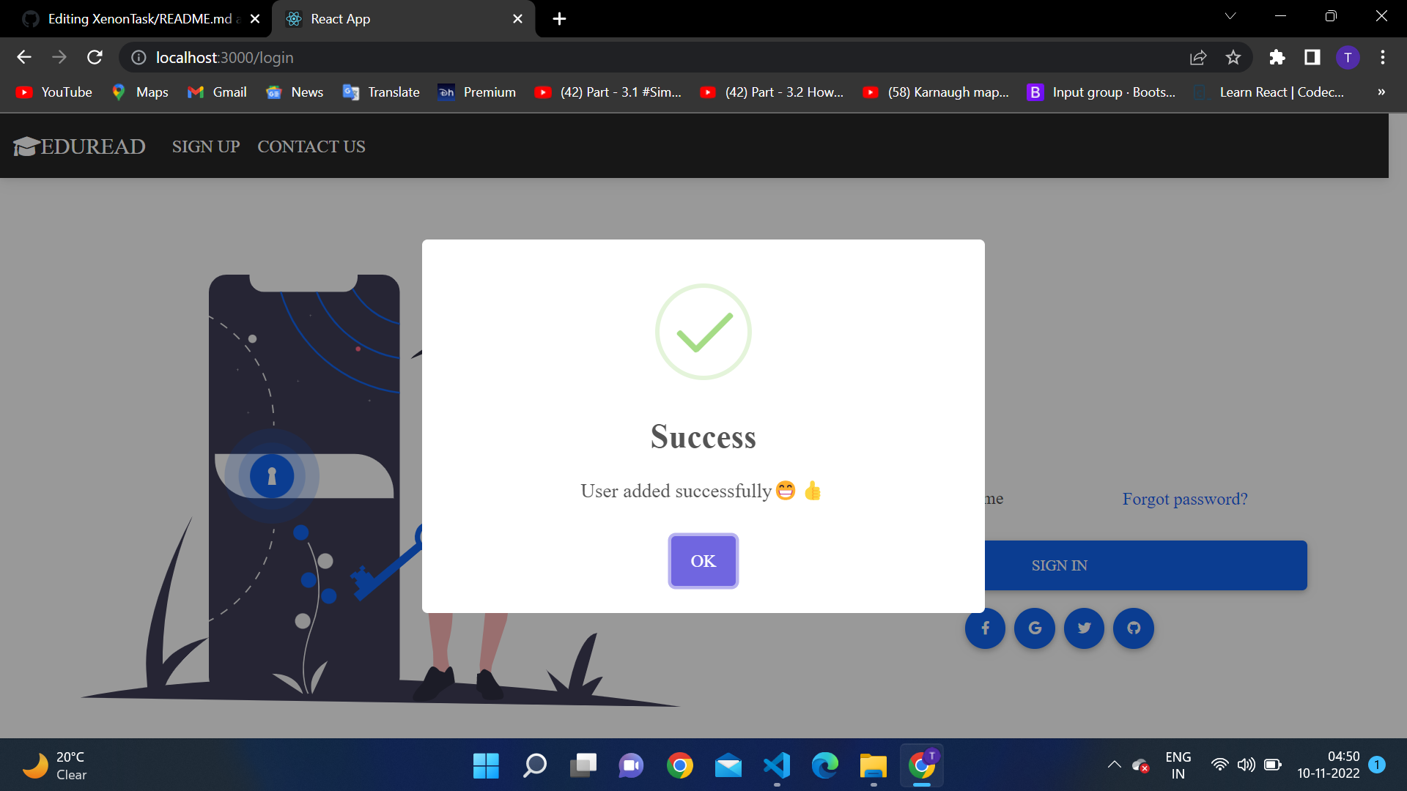Bookmark this page with star icon

(x=1233, y=57)
